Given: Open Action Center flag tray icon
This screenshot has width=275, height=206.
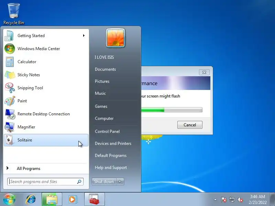Looking at the screenshot, I should (224, 199).
